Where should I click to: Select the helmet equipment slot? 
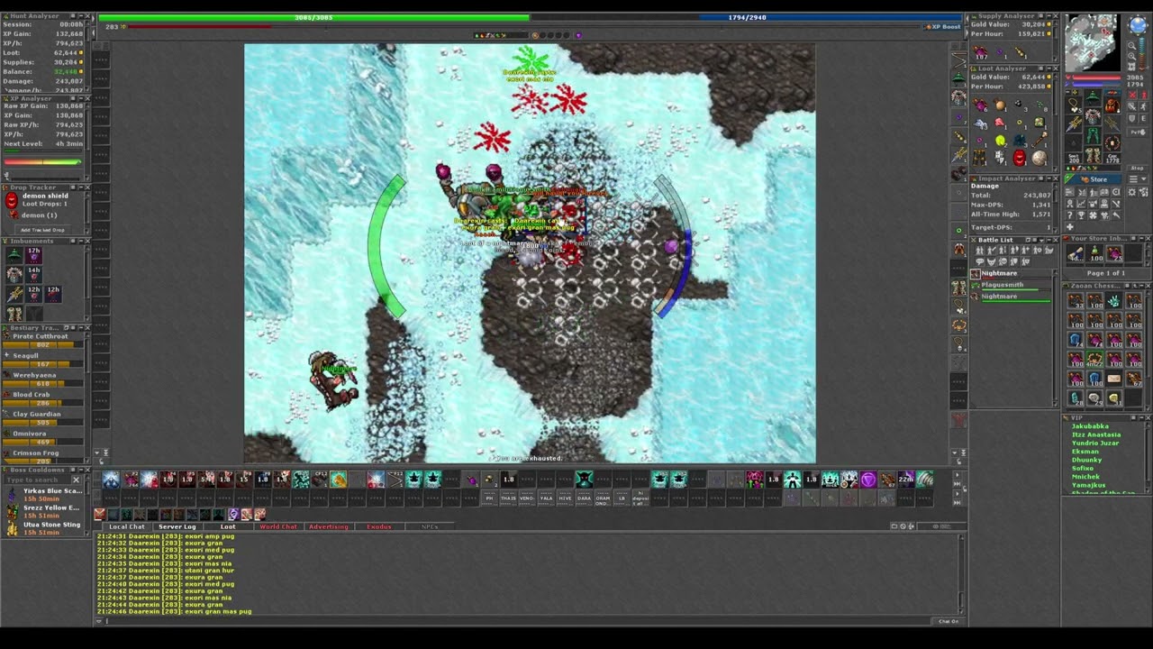1094,96
